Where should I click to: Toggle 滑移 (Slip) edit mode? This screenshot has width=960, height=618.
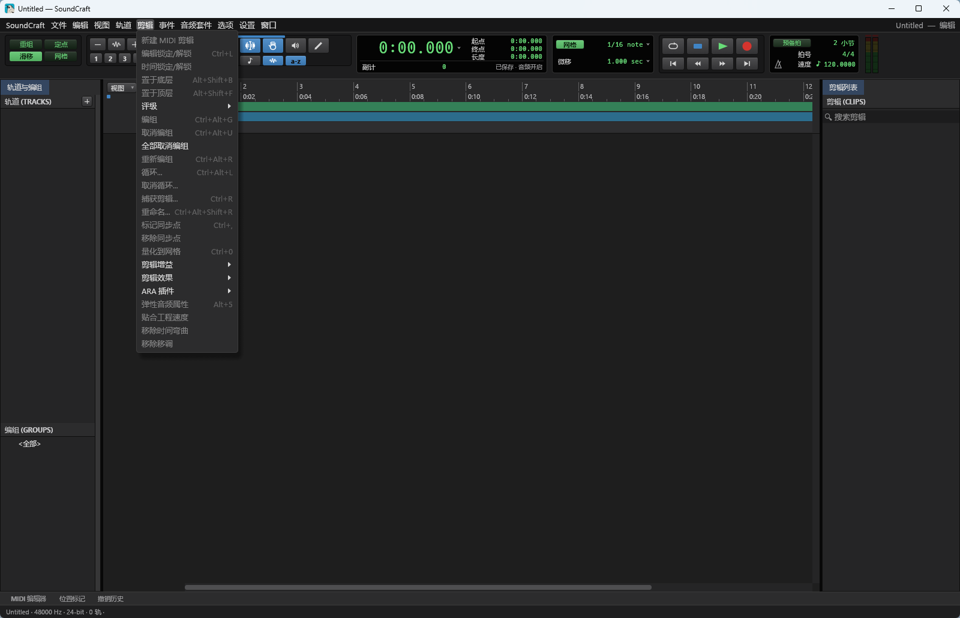pyautogui.click(x=26, y=56)
